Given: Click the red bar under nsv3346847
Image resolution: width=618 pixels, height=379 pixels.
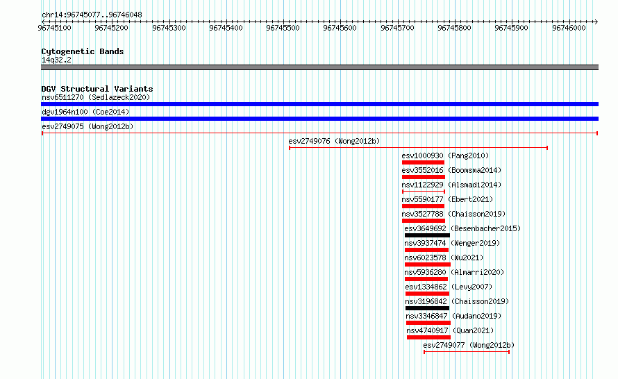Looking at the screenshot, I should click(428, 323).
